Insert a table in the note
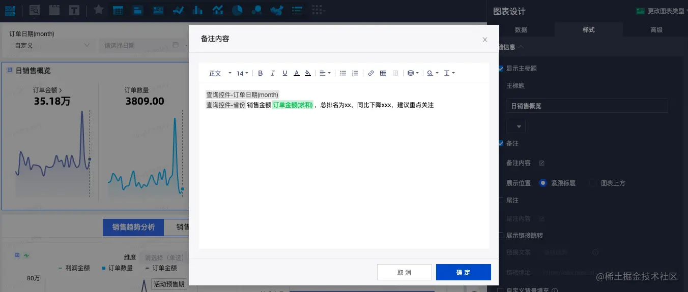The height and width of the screenshot is (292, 688). pyautogui.click(x=383, y=73)
